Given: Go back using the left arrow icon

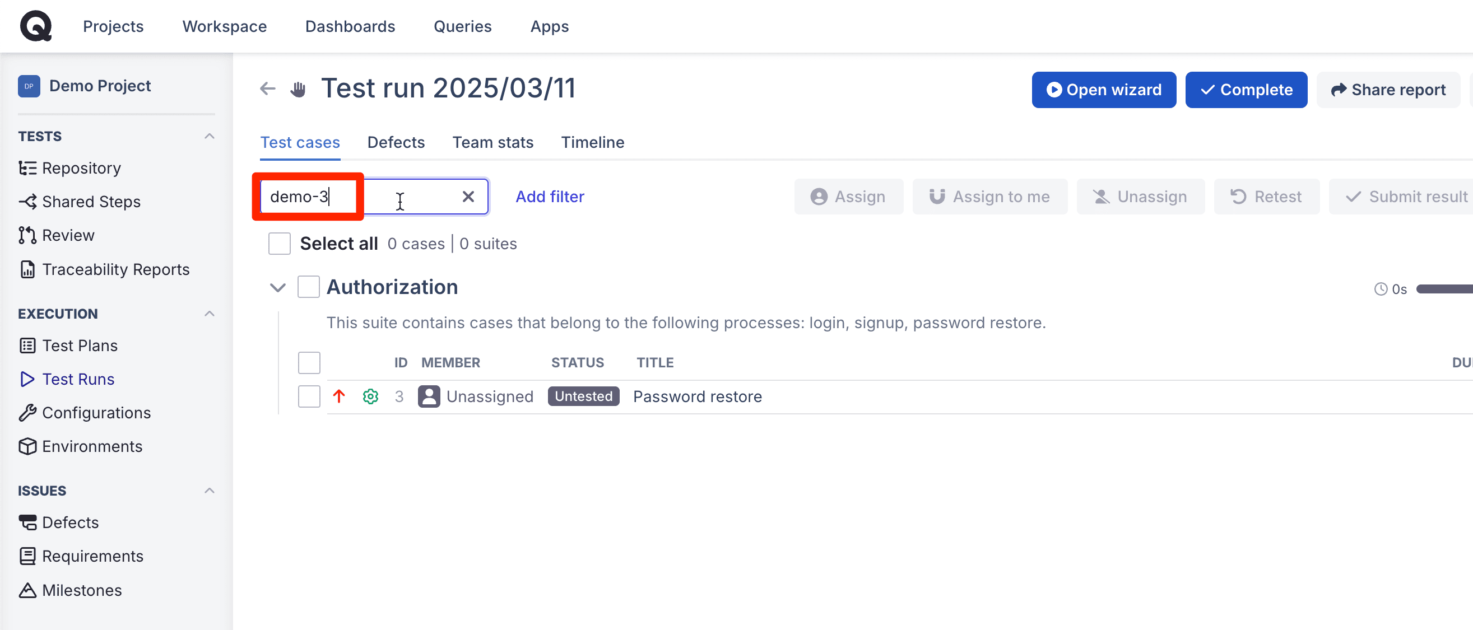Looking at the screenshot, I should 268,88.
